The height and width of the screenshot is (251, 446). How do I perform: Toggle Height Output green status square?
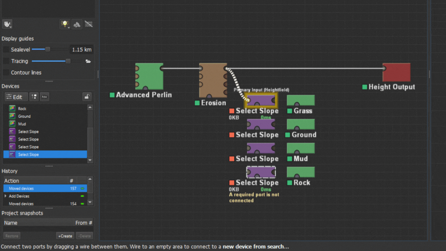coord(365,87)
